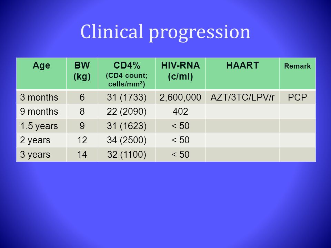
Task: Select the 9 months age cell
Action: pyautogui.click(x=41, y=111)
